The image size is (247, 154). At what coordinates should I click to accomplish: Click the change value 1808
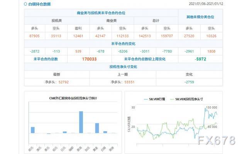click(x=211, y=51)
